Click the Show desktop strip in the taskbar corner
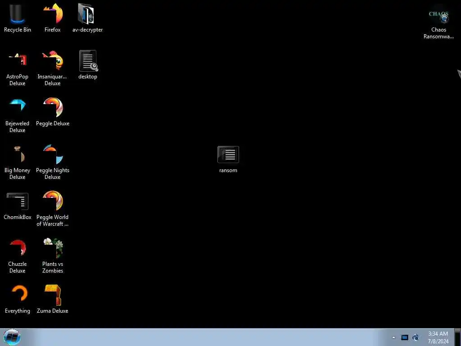This screenshot has width=461, height=346. 458,337
